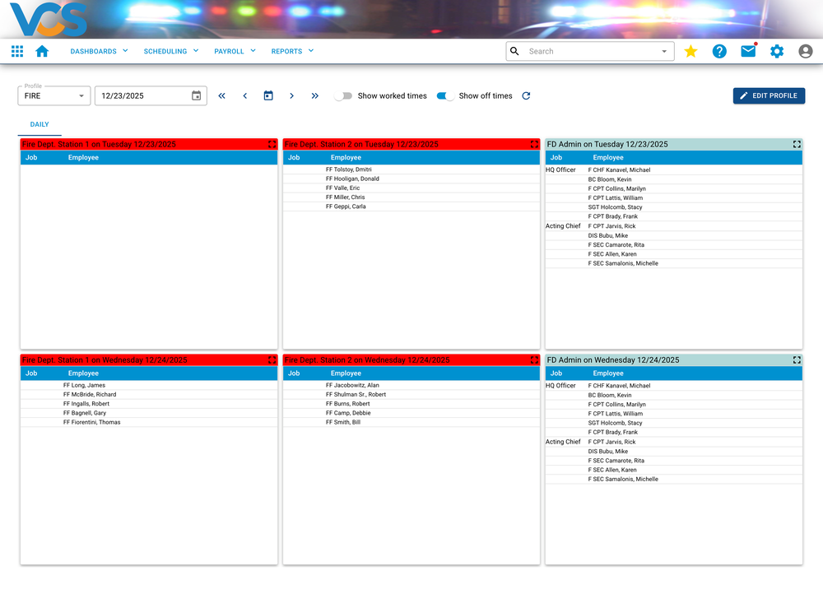
Task: Jump to today using the calendar icon
Action: (268, 95)
